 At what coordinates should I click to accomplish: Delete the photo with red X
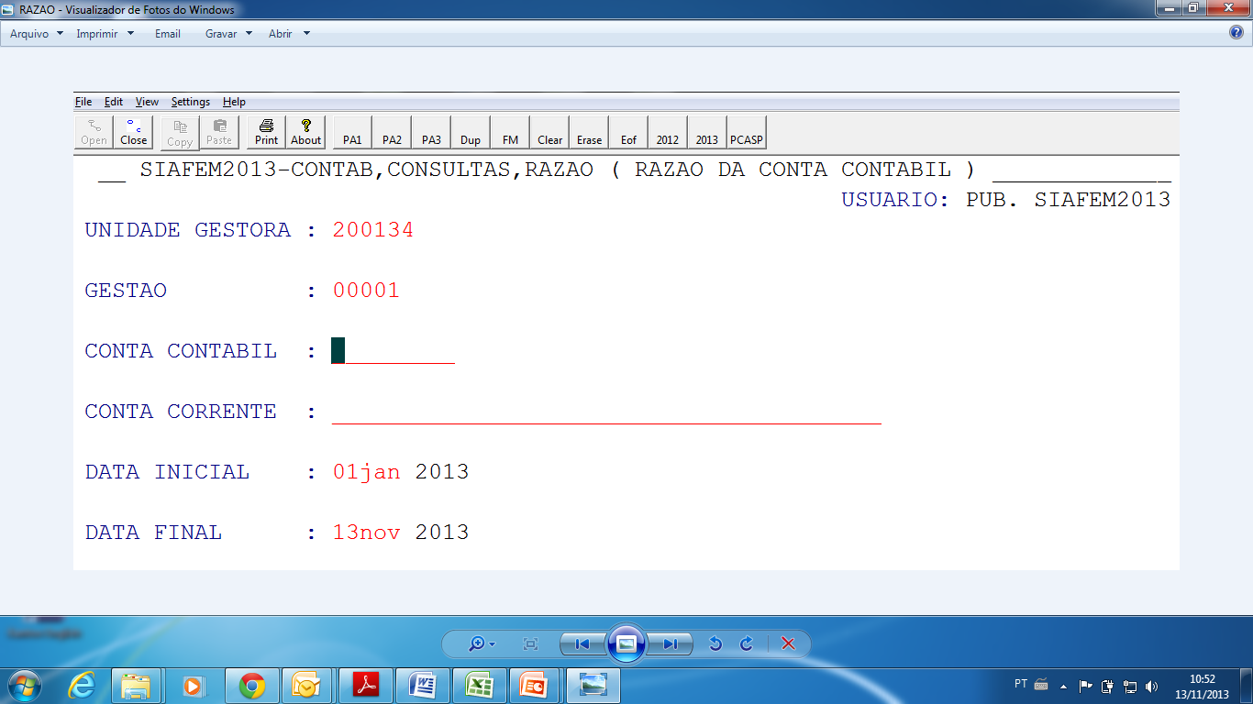(788, 644)
